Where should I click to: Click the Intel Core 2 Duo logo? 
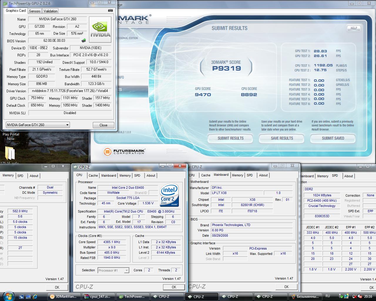point(169,195)
